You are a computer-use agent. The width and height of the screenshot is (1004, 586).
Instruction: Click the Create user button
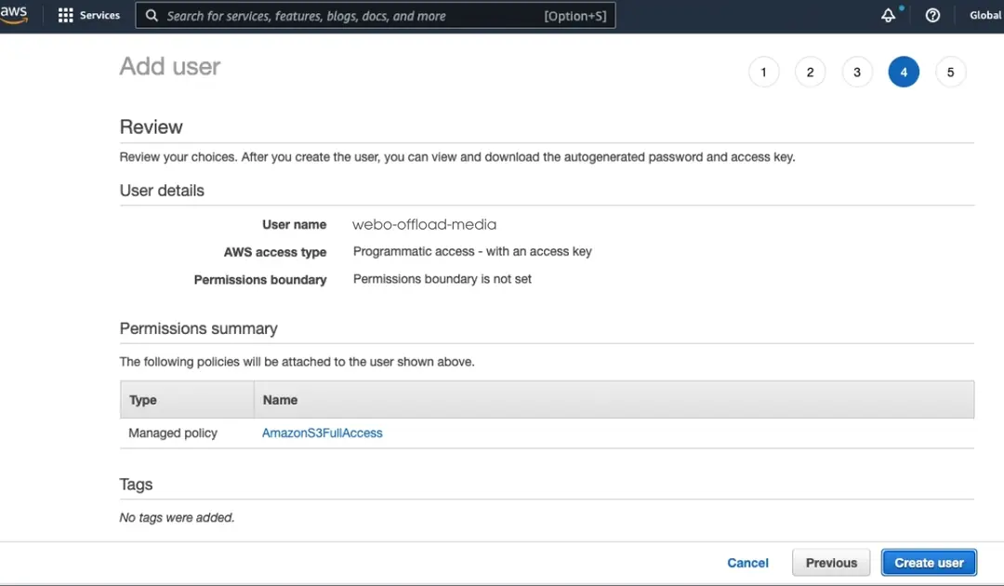[929, 563]
